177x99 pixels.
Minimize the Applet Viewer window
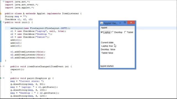(120, 23)
